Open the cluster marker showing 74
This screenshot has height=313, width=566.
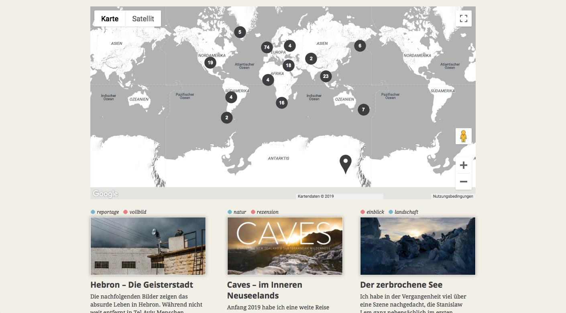(267, 47)
